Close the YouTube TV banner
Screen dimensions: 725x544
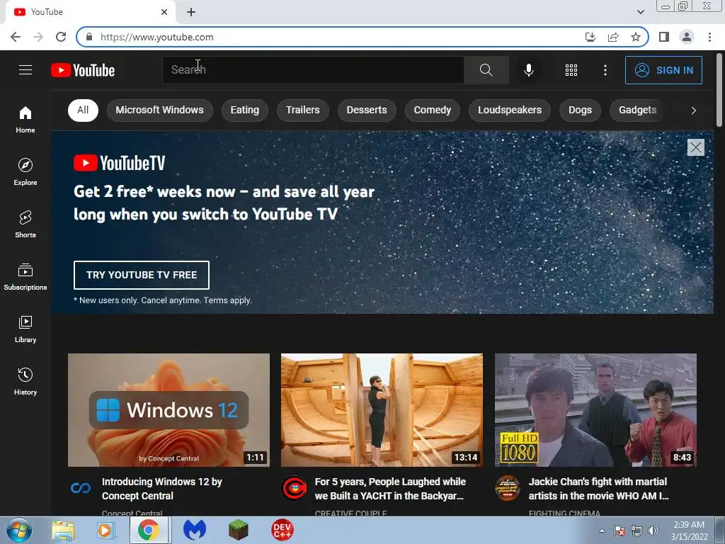point(695,147)
